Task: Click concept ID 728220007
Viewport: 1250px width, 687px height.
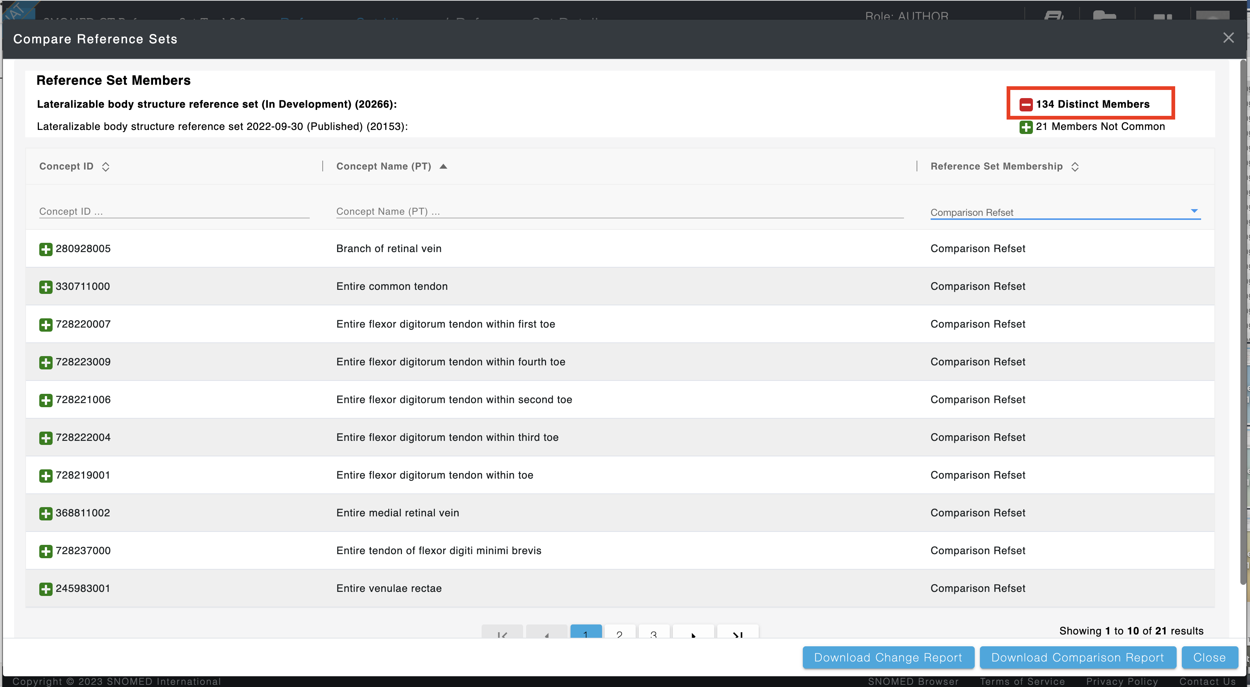Action: pos(83,324)
